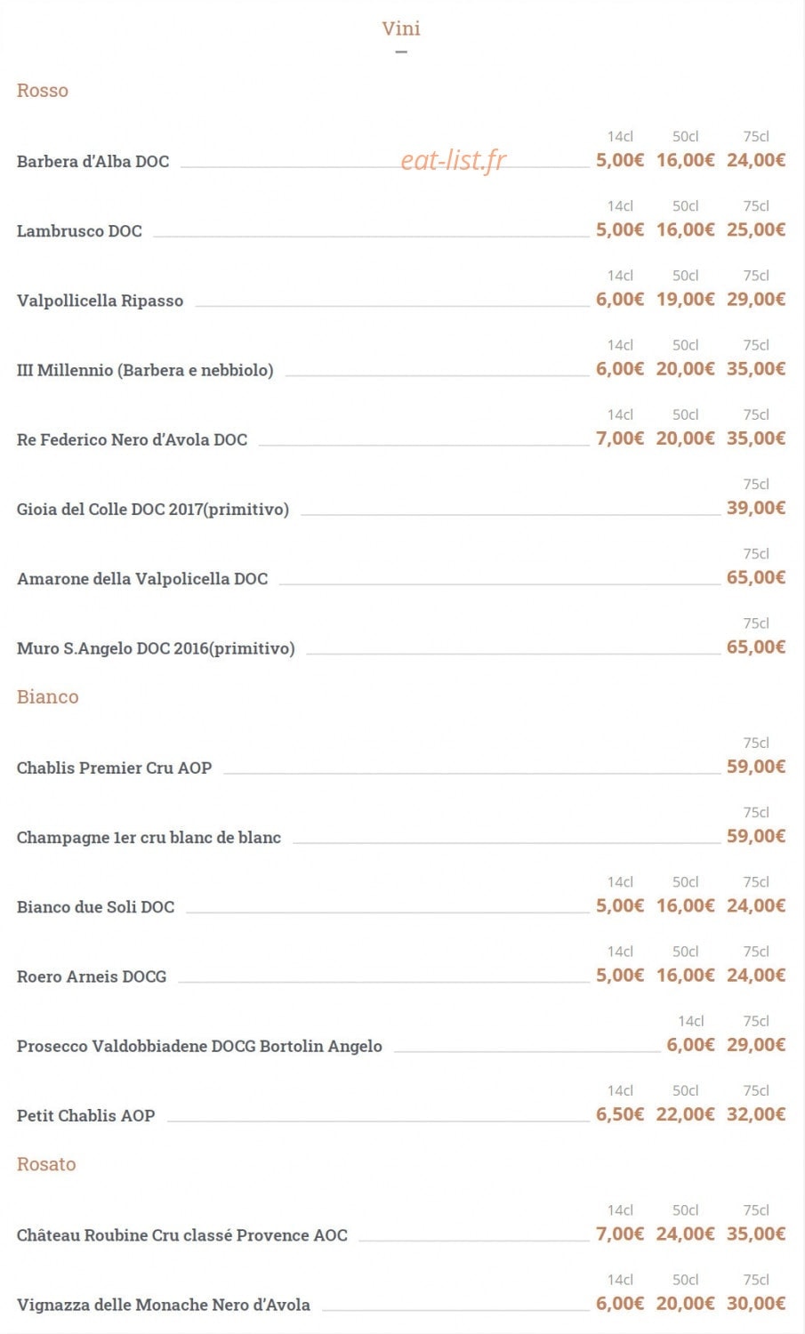Select the Rosso section heading
The height and width of the screenshot is (1334, 805).
(43, 91)
